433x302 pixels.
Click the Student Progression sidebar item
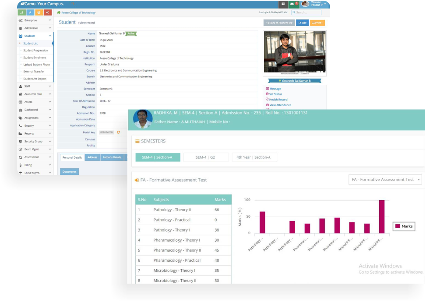pyautogui.click(x=35, y=50)
